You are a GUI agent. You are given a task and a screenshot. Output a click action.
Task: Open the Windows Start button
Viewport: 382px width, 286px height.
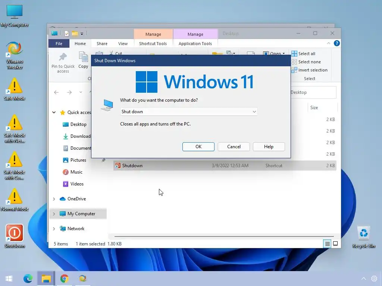pyautogui.click(x=9, y=279)
